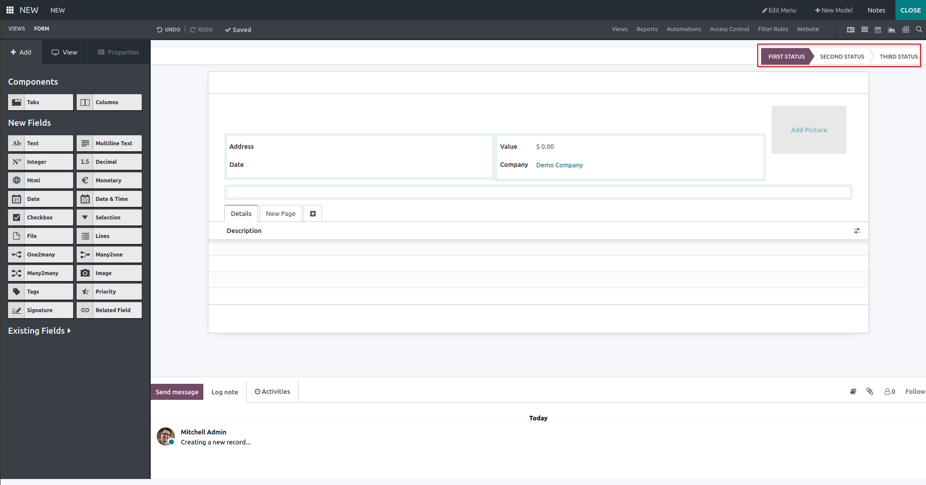Viewport: 926px width, 485px height.
Task: Select the Columns component
Action: pos(109,102)
